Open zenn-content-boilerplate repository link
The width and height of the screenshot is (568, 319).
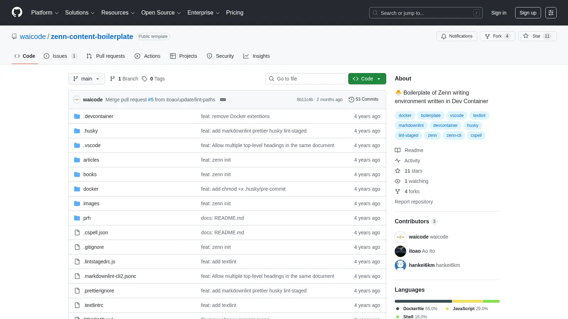tap(92, 37)
